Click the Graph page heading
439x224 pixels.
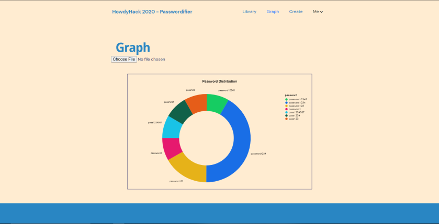[133, 48]
